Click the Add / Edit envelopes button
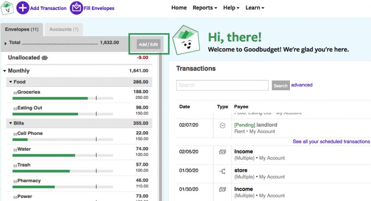The height and width of the screenshot is (201, 371). (x=148, y=44)
